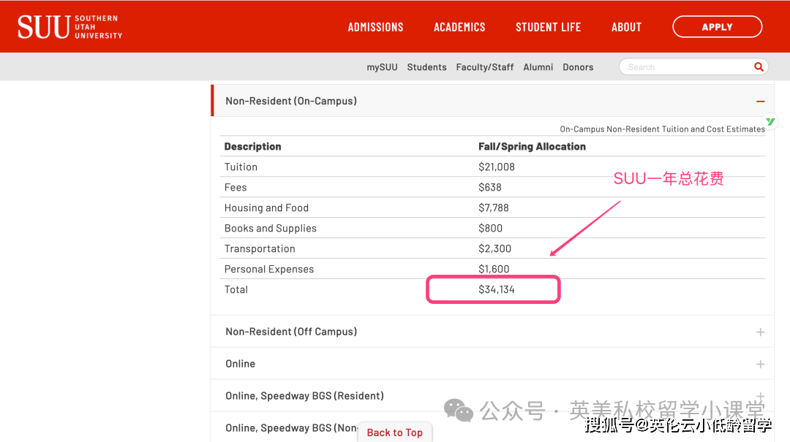
Task: Open the Donors link
Action: [x=578, y=67]
